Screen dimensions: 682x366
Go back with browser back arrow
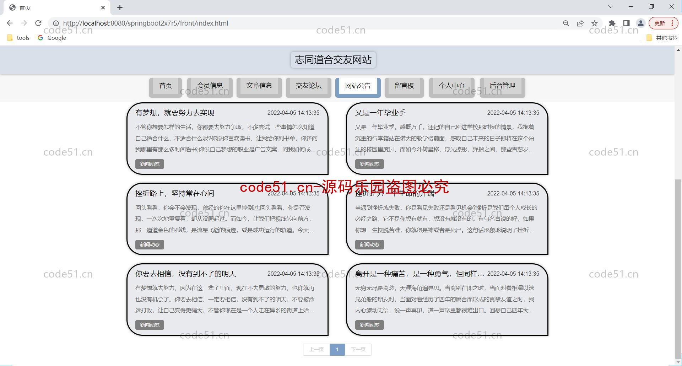(x=10, y=23)
